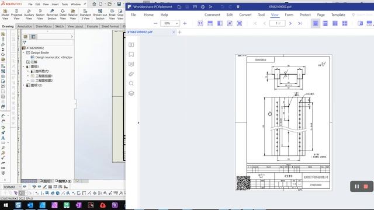Stop the screen recording
This screenshot has height=210, width=374.
(366, 187)
